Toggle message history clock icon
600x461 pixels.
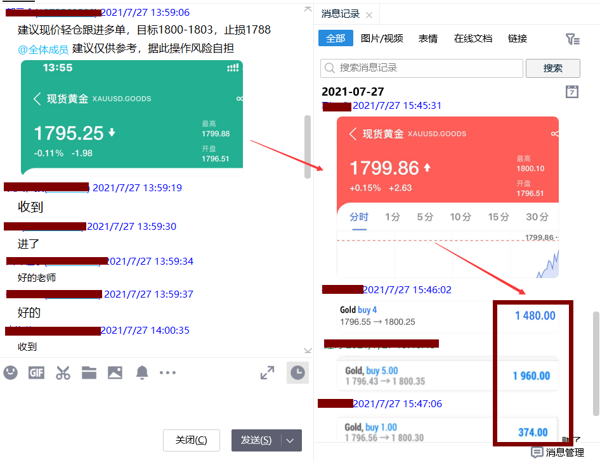(x=297, y=372)
